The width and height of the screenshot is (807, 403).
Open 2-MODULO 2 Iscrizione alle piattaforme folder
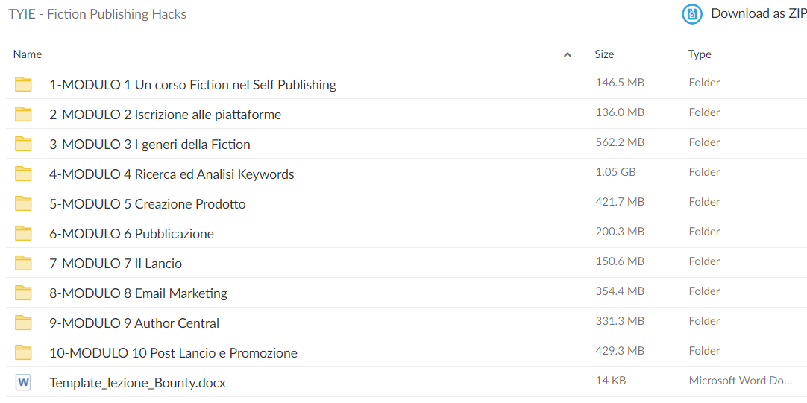point(166,115)
